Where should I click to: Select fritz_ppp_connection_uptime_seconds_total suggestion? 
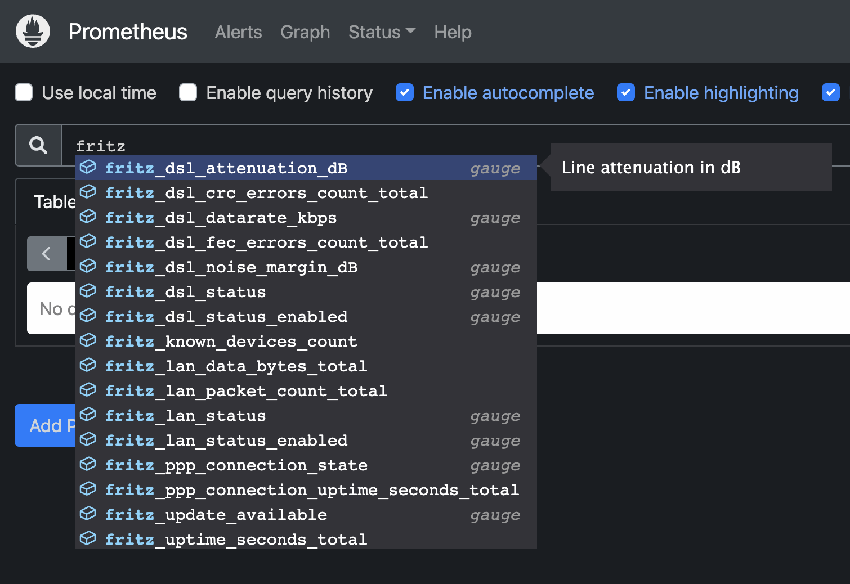(x=306, y=489)
